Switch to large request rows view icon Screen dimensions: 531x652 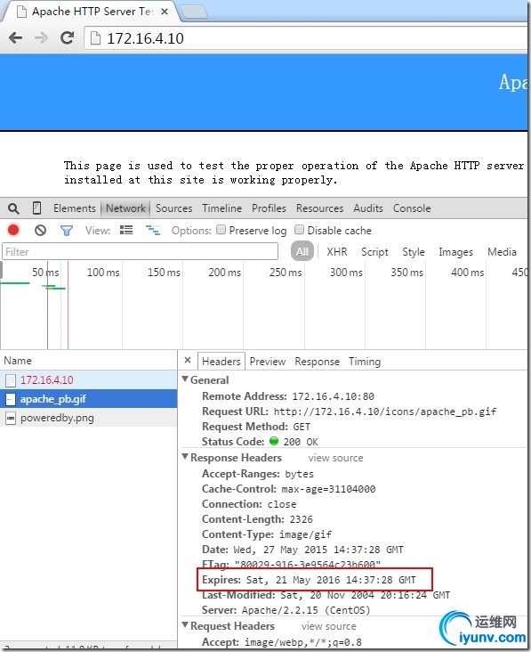coord(126,230)
